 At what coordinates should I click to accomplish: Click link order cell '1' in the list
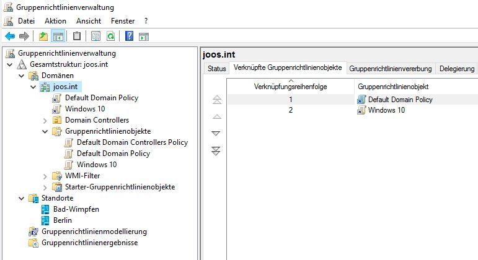click(x=291, y=100)
